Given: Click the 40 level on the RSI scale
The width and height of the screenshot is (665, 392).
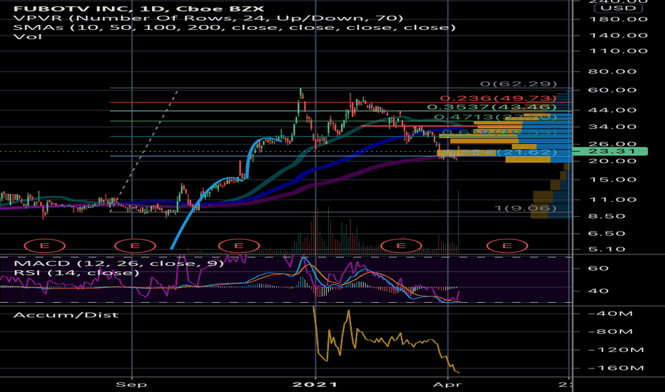Looking at the screenshot, I should [x=599, y=291].
